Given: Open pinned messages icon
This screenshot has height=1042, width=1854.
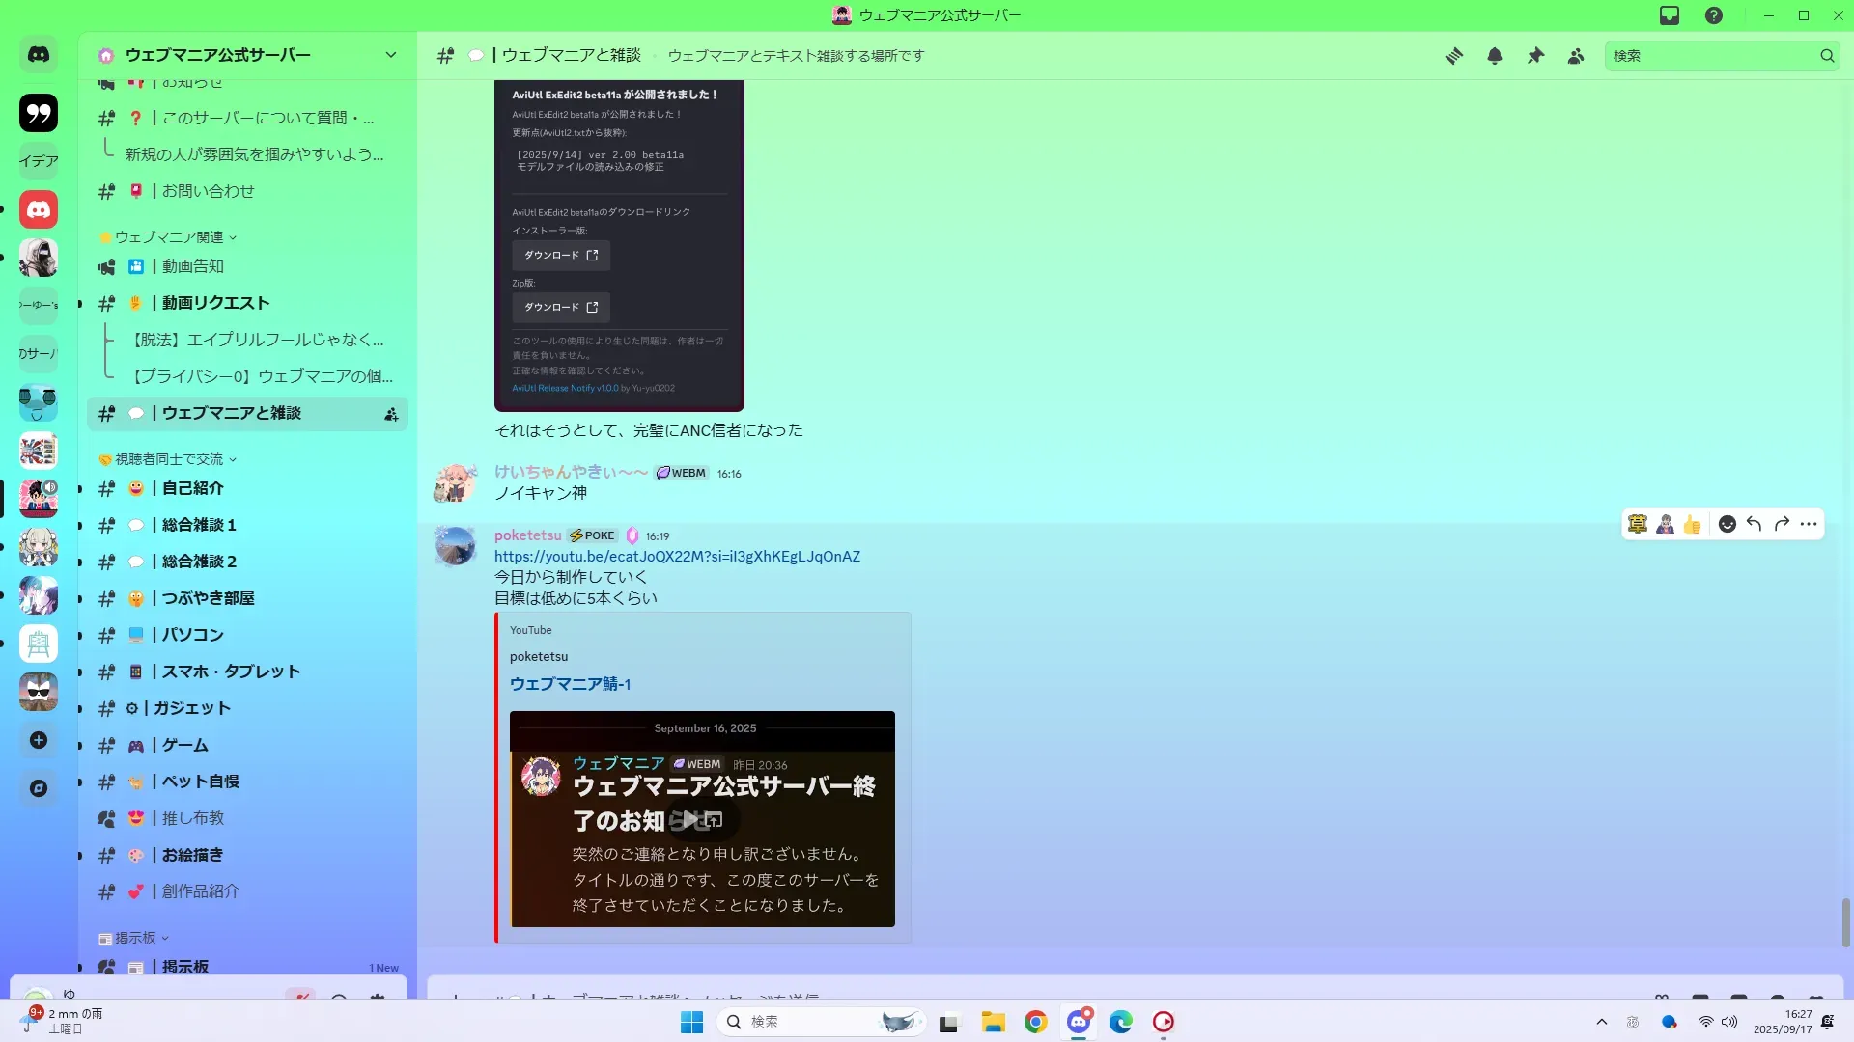Looking at the screenshot, I should tap(1535, 56).
